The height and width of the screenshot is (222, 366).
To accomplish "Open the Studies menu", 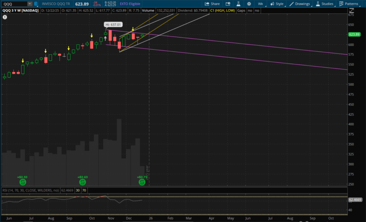I will point(325,4).
